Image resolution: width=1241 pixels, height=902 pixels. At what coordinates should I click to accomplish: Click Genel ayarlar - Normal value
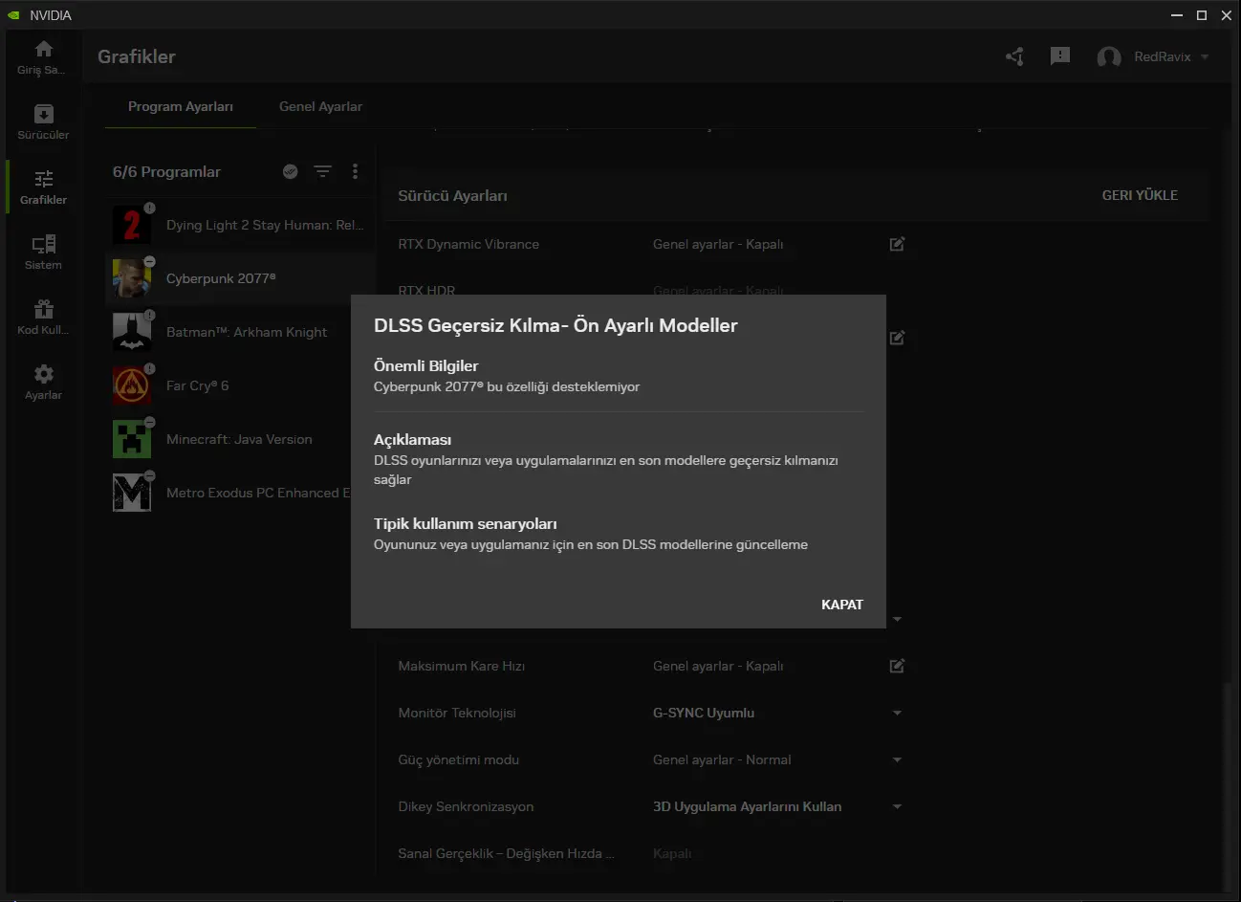point(722,759)
